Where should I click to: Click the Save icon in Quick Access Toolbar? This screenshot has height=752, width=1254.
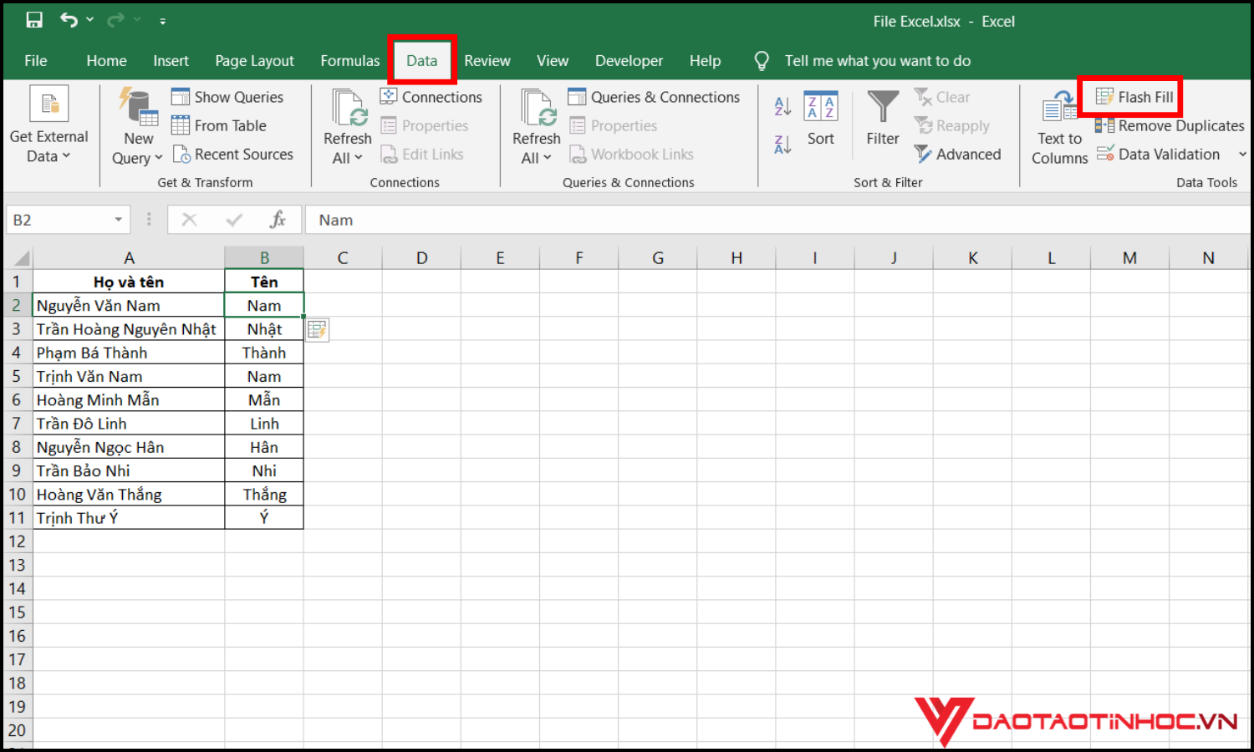click(x=33, y=18)
